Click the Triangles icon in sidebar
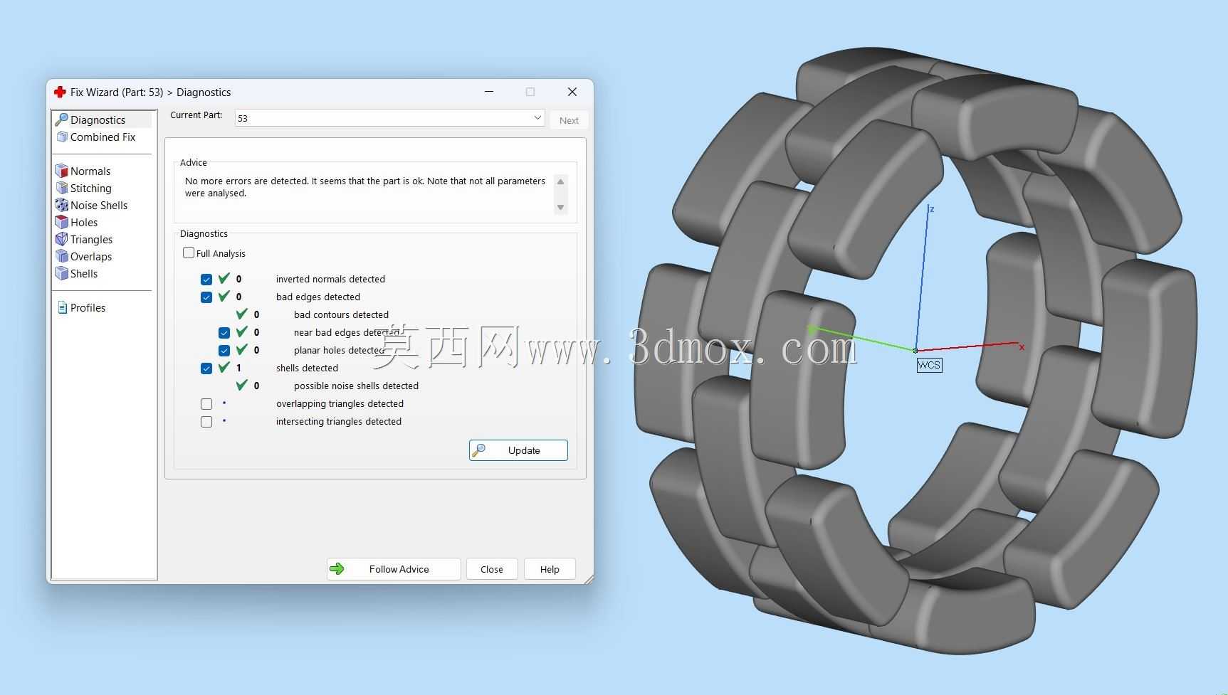 point(62,239)
